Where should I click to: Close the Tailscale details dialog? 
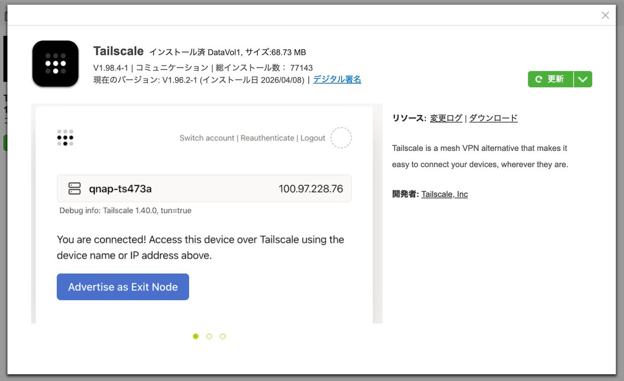(605, 15)
